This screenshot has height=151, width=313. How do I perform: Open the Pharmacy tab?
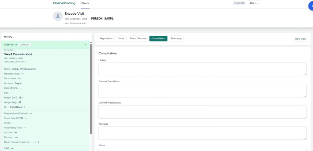pos(176,38)
